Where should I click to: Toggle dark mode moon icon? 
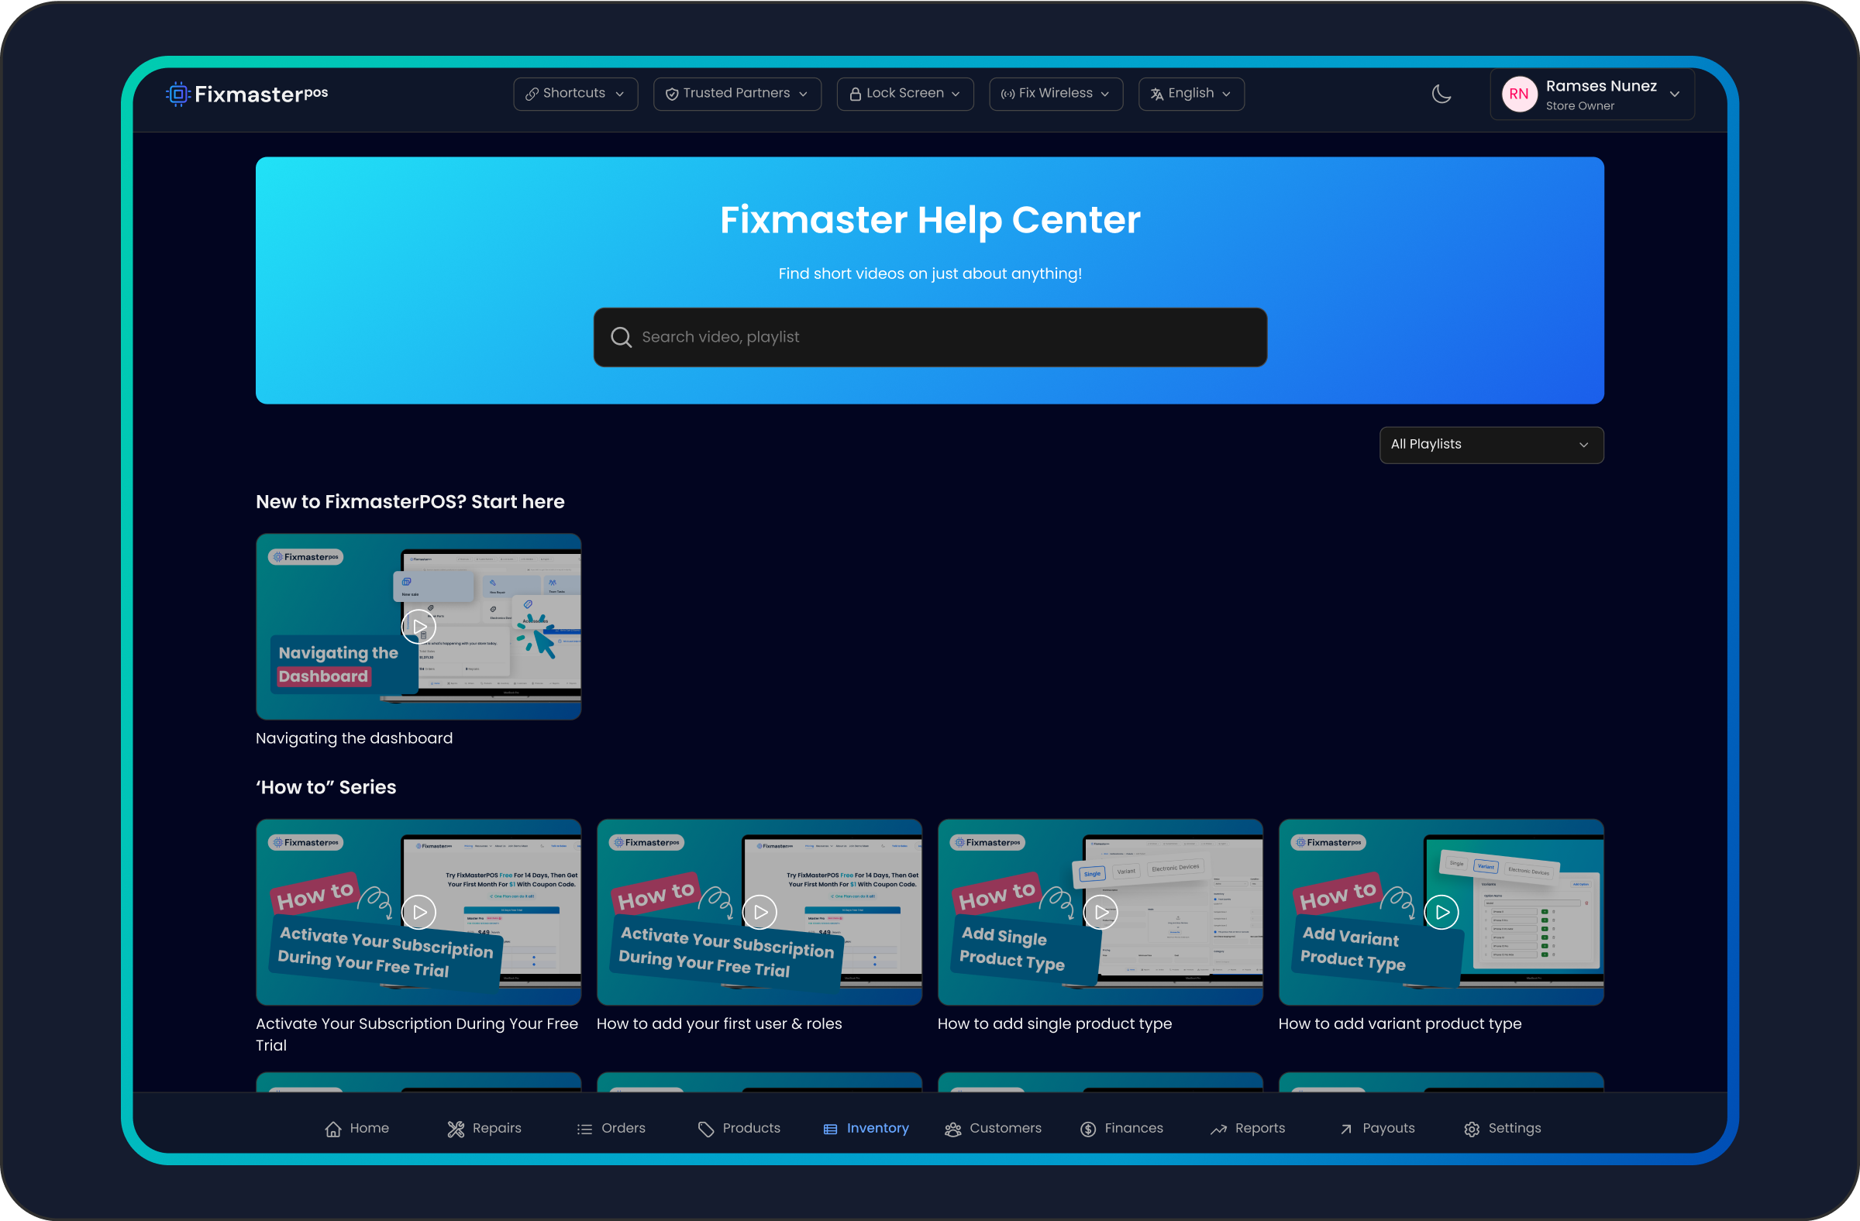tap(1440, 94)
